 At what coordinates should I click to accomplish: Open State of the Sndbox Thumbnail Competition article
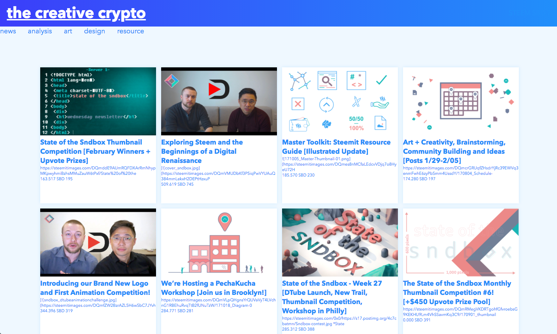95,151
